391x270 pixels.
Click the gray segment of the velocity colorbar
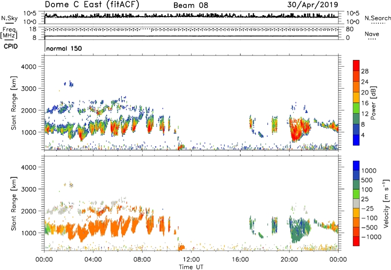coord(356,203)
